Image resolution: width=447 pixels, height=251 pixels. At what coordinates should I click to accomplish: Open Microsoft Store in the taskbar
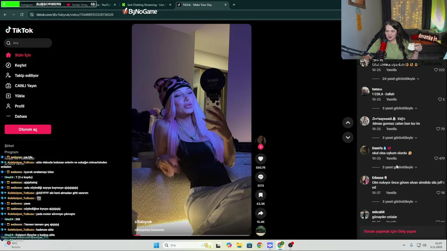pyautogui.click(x=249, y=245)
